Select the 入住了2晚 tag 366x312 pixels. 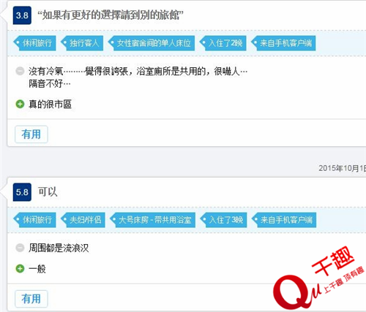(x=223, y=43)
